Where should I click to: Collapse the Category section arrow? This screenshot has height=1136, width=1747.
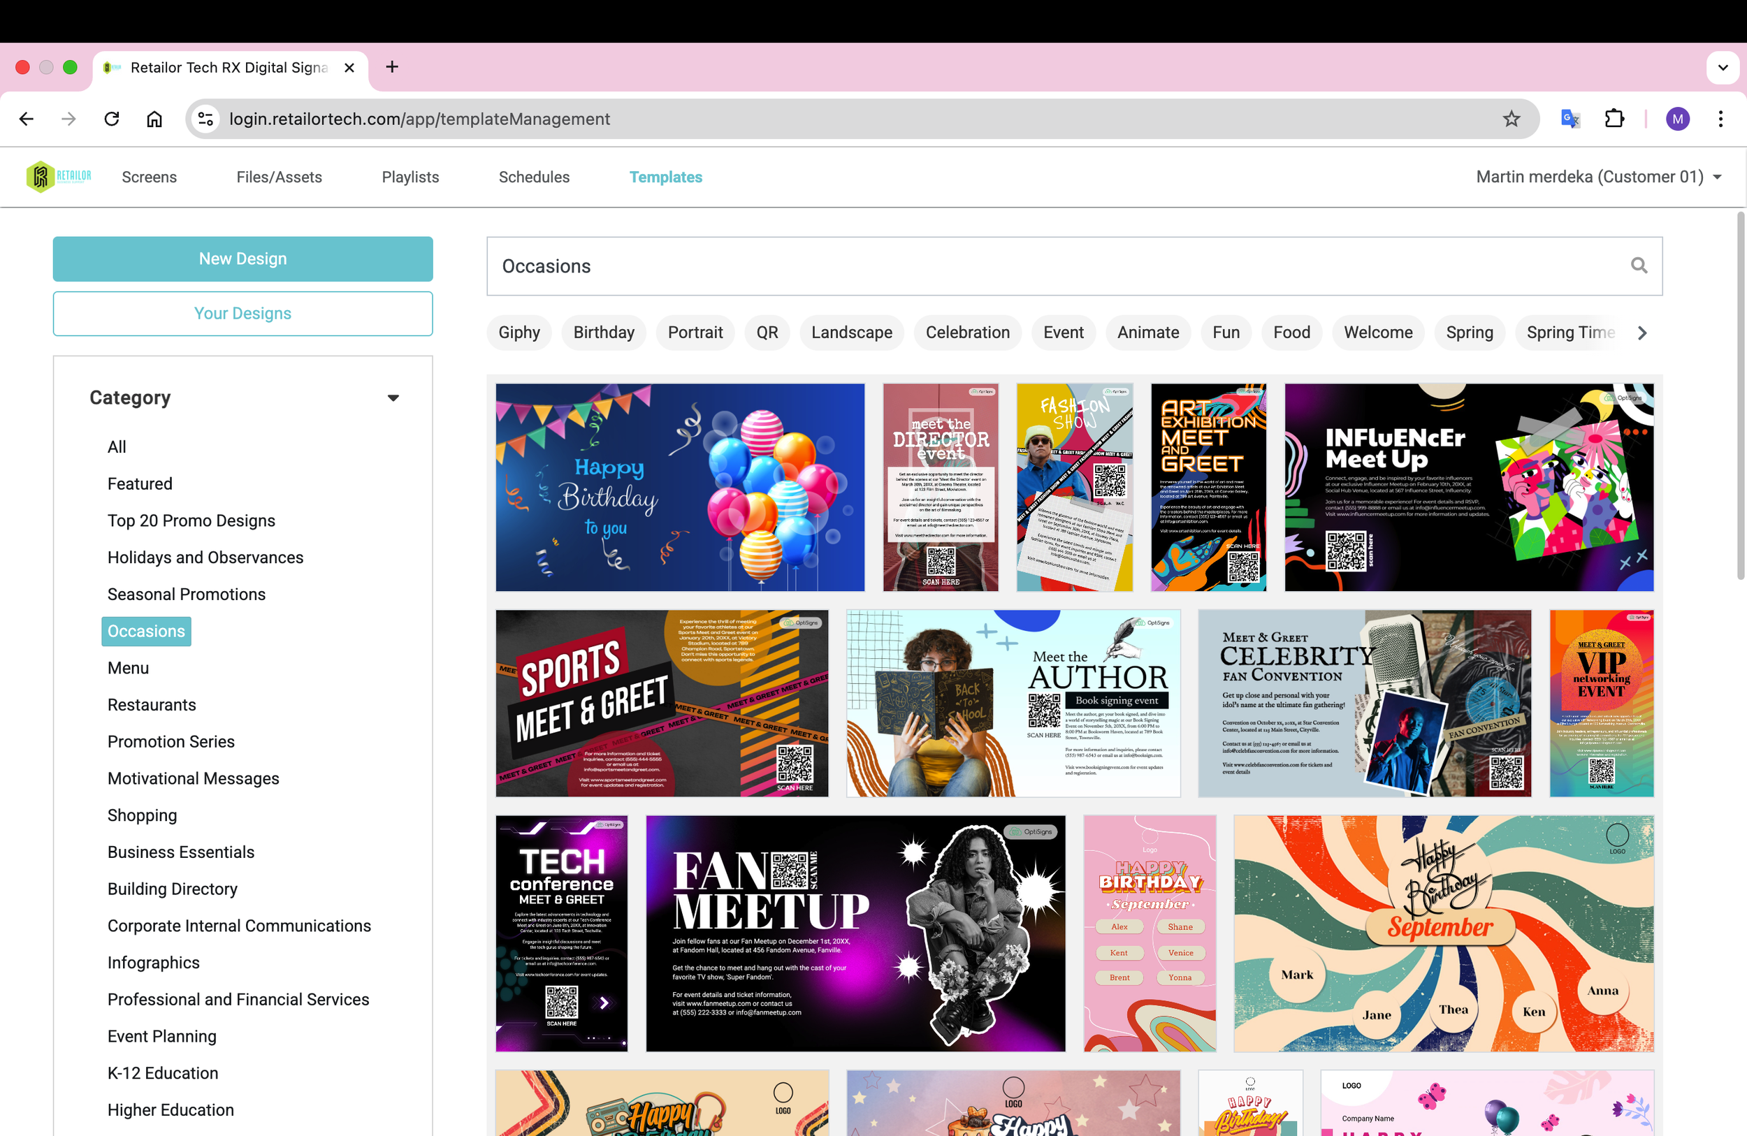tap(393, 398)
